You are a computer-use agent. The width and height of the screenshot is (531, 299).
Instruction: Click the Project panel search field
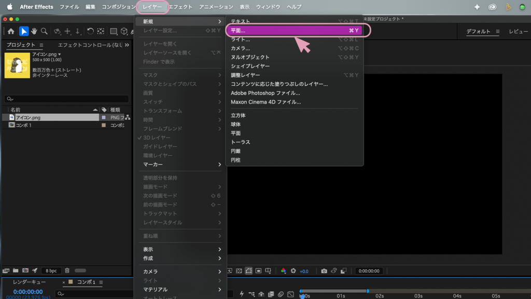point(67,99)
